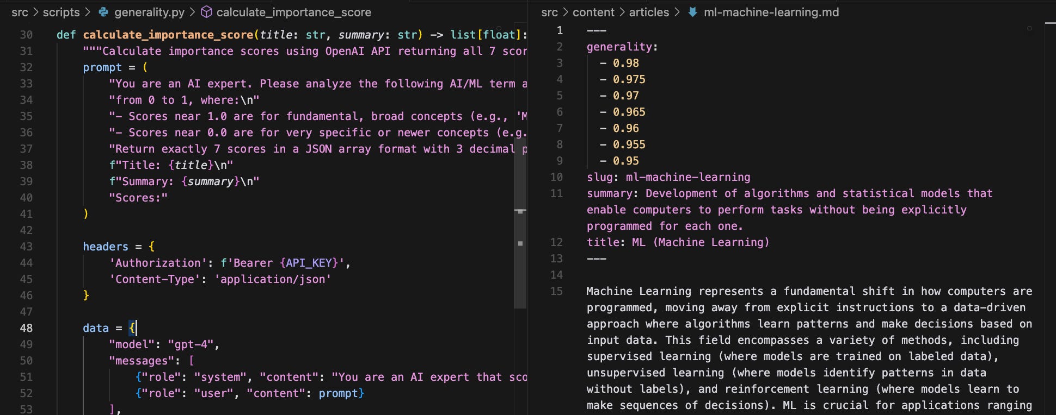Click the 'data = {' line
The height and width of the screenshot is (415, 1056).
coord(109,328)
